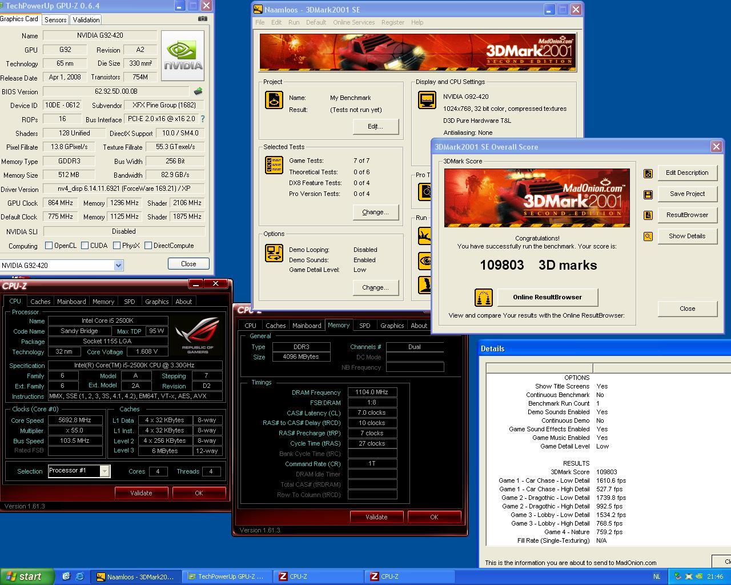Open the bus interface question mark help

tap(202, 119)
